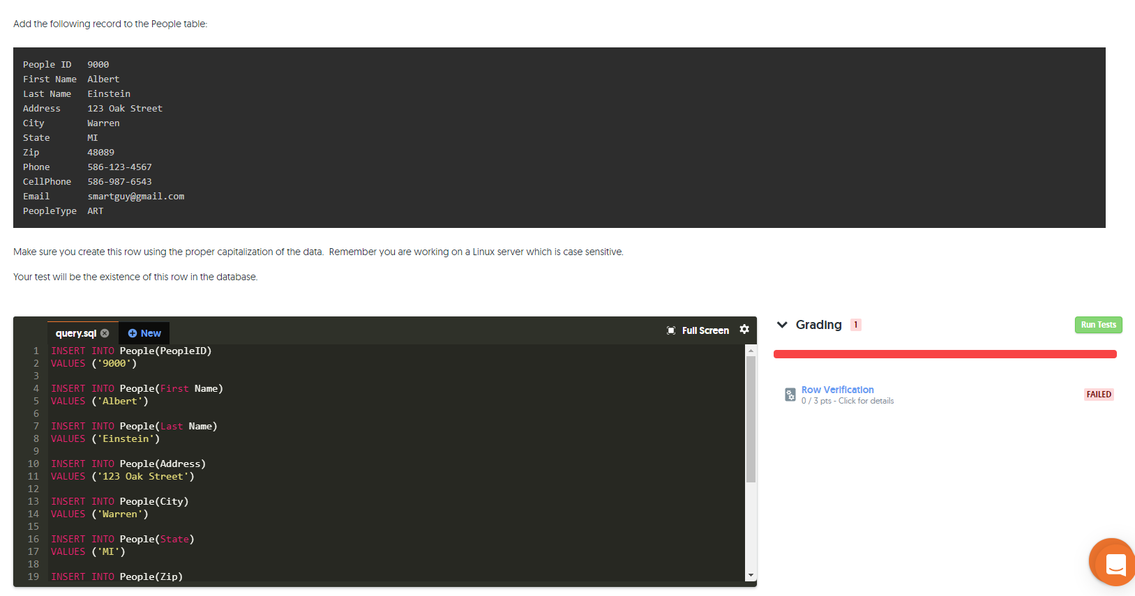Click 'Add the following record' instruction text
Screen dimensions: 1135x596
[110, 24]
